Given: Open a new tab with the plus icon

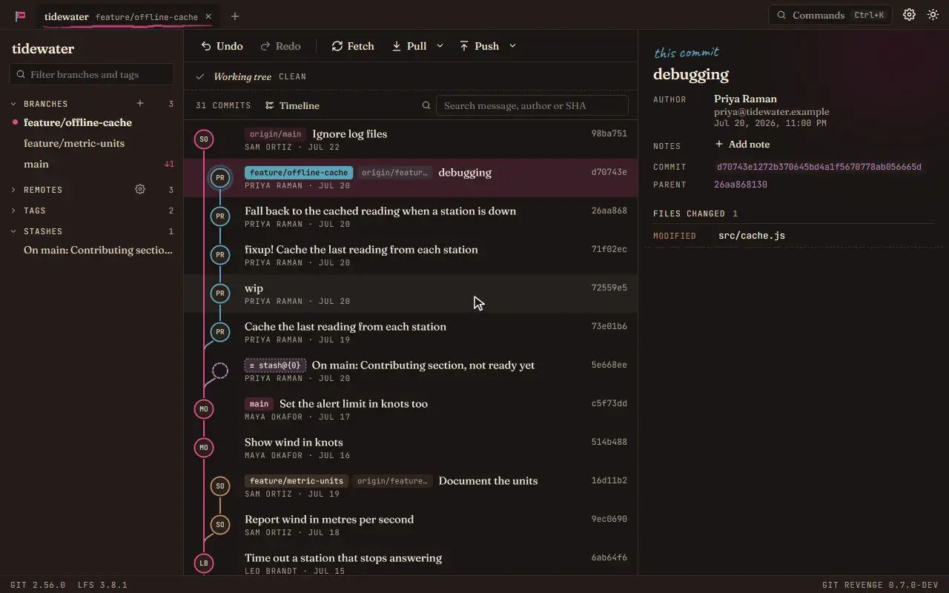Looking at the screenshot, I should 235,16.
